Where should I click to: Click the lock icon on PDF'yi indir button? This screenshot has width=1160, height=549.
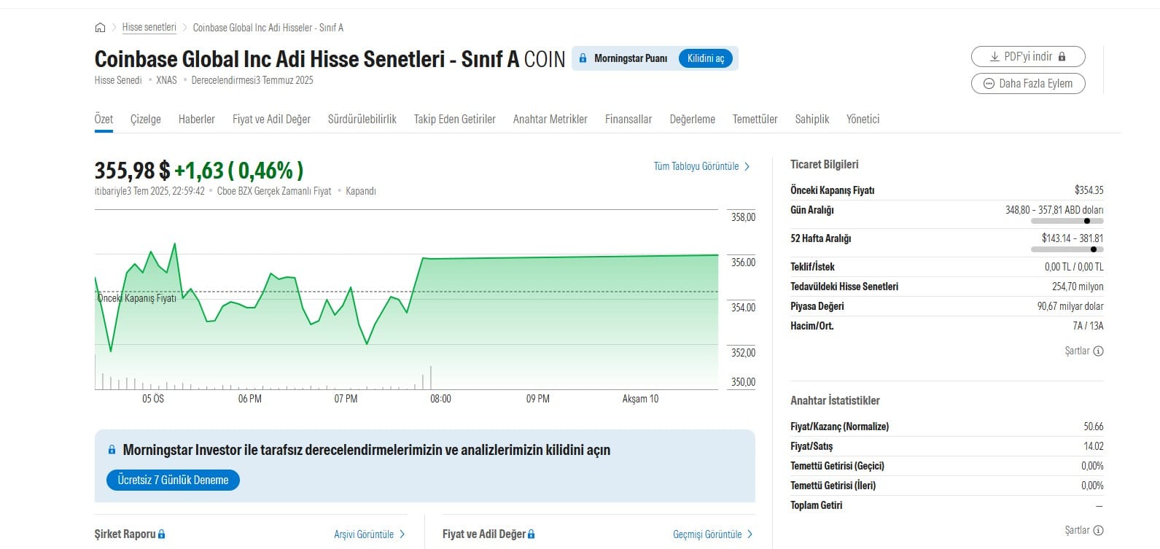(x=1062, y=56)
